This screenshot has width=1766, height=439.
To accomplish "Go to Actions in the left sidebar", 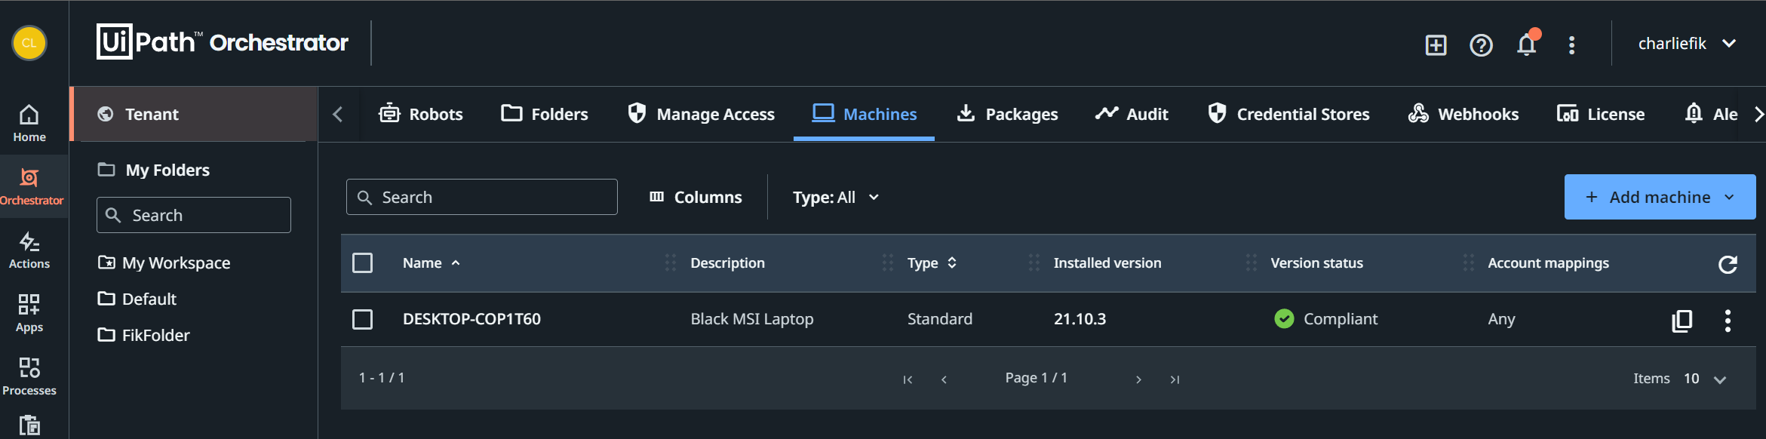I will point(29,250).
